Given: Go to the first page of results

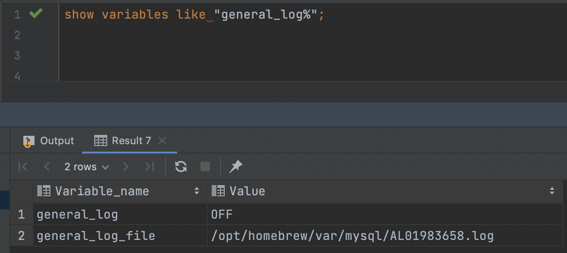Looking at the screenshot, I should point(23,166).
